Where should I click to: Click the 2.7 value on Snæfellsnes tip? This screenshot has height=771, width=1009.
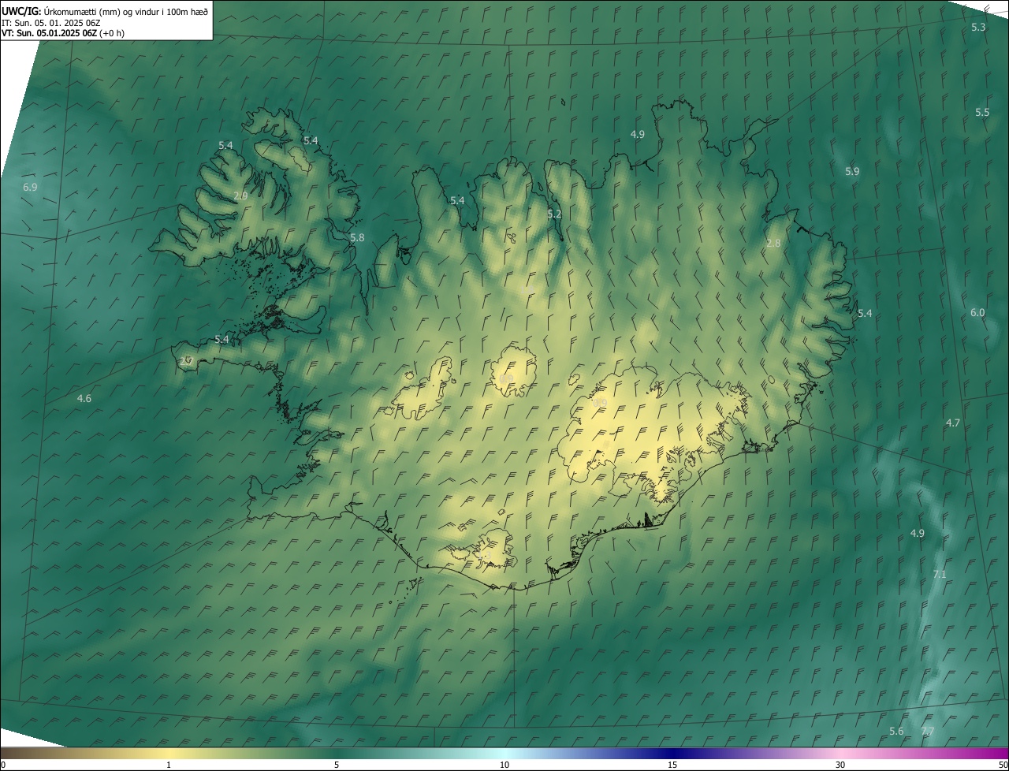(x=186, y=361)
